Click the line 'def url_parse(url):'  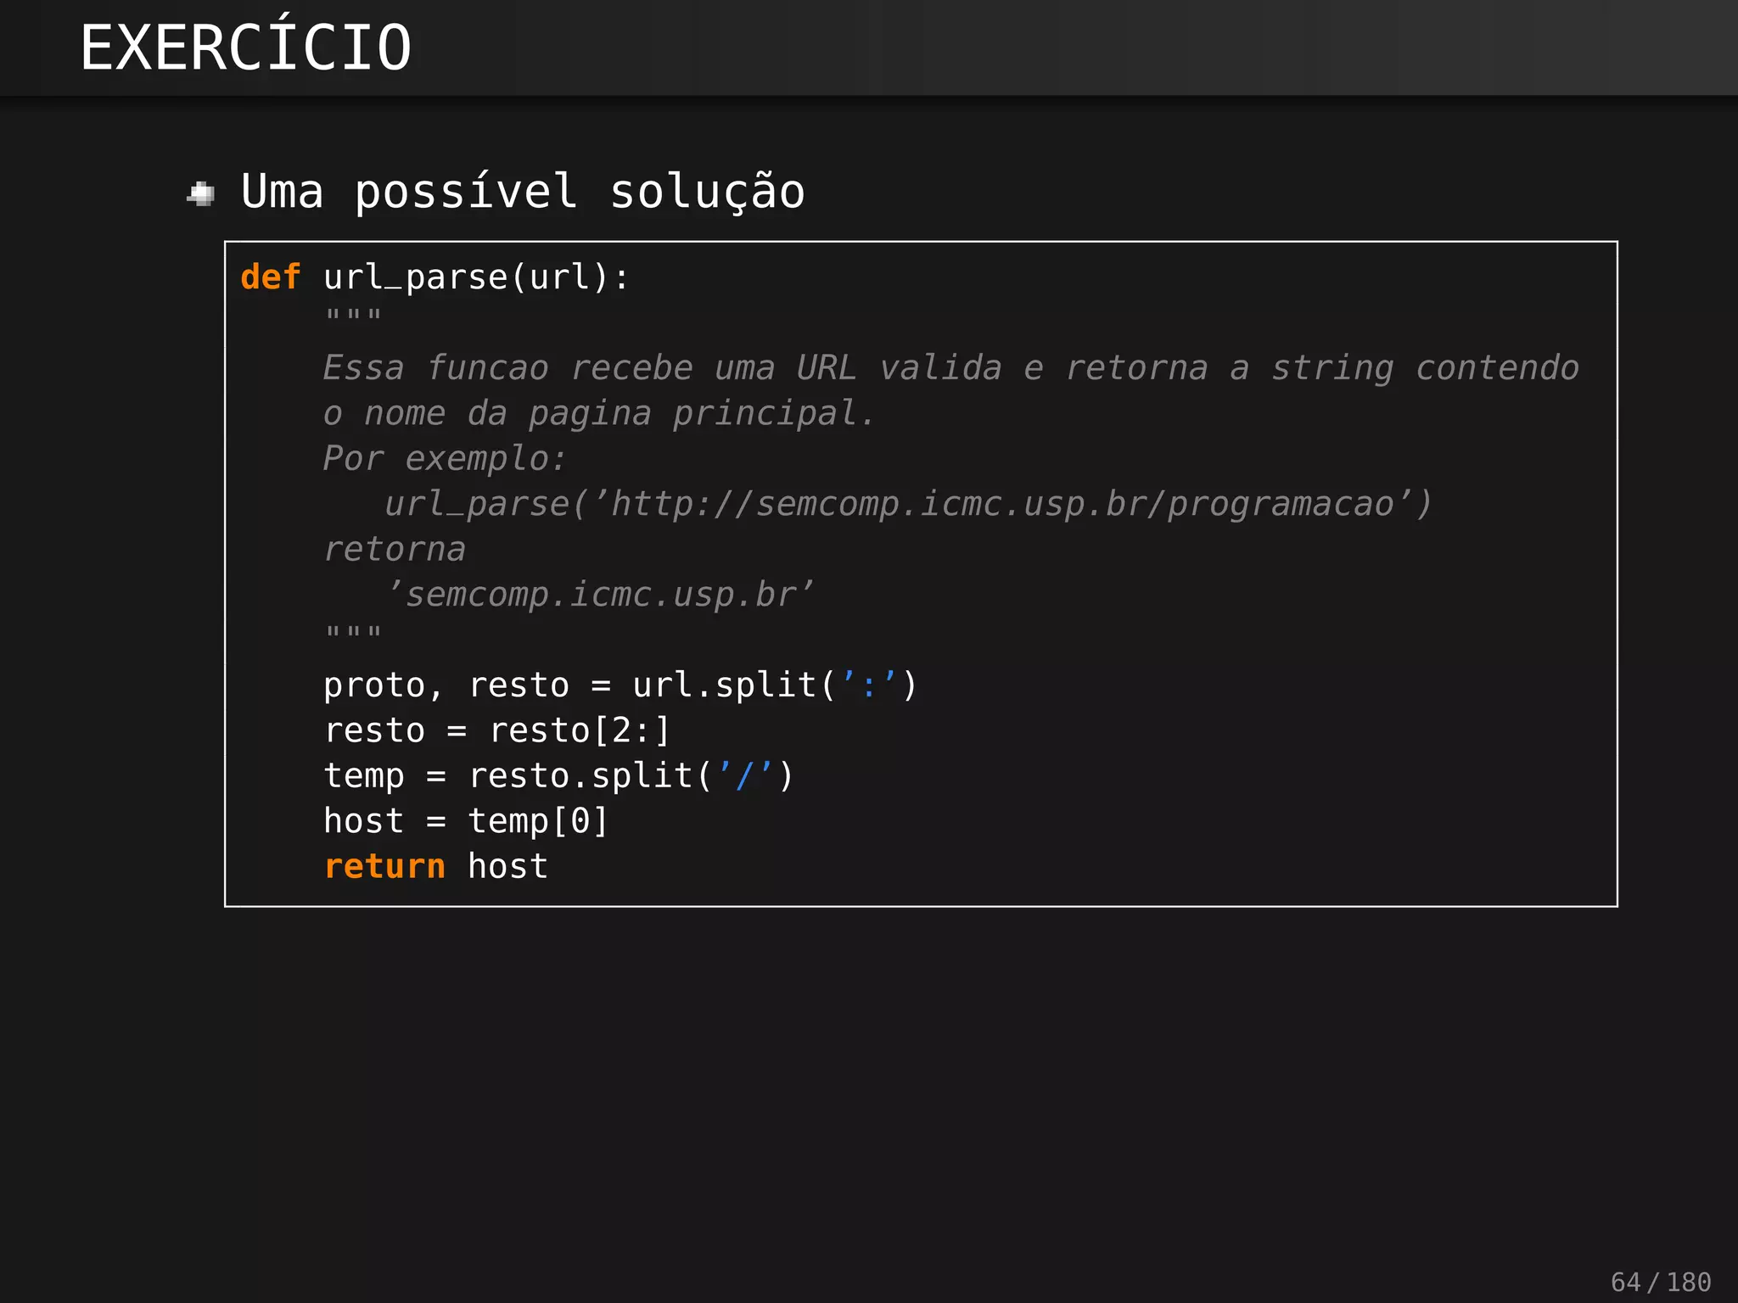434,277
